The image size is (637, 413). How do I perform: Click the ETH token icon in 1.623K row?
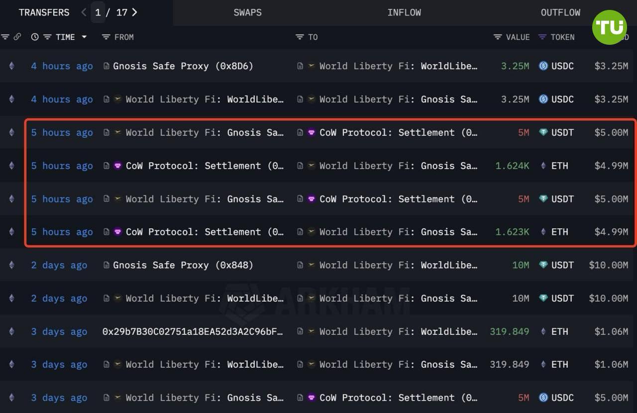tap(543, 232)
